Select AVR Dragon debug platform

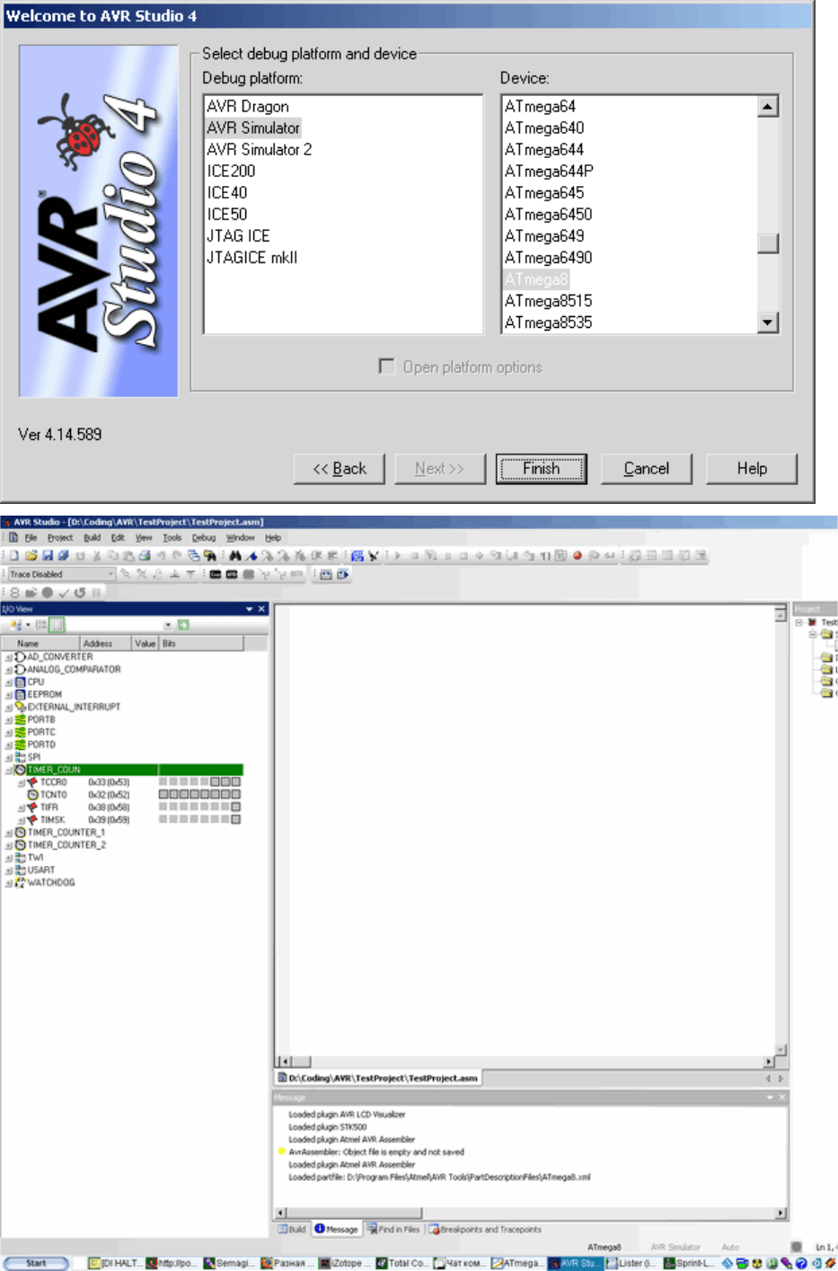click(248, 107)
